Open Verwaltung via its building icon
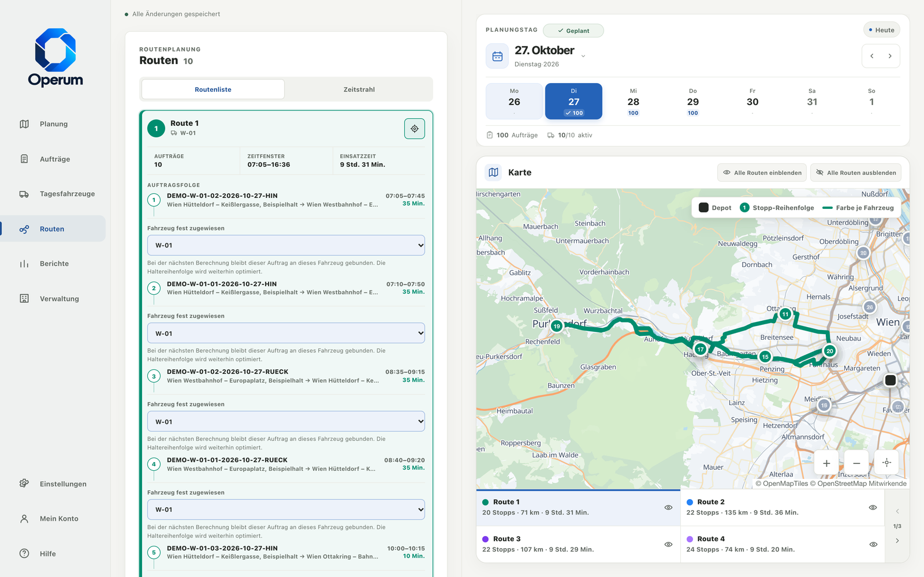This screenshot has width=924, height=577. coord(24,298)
